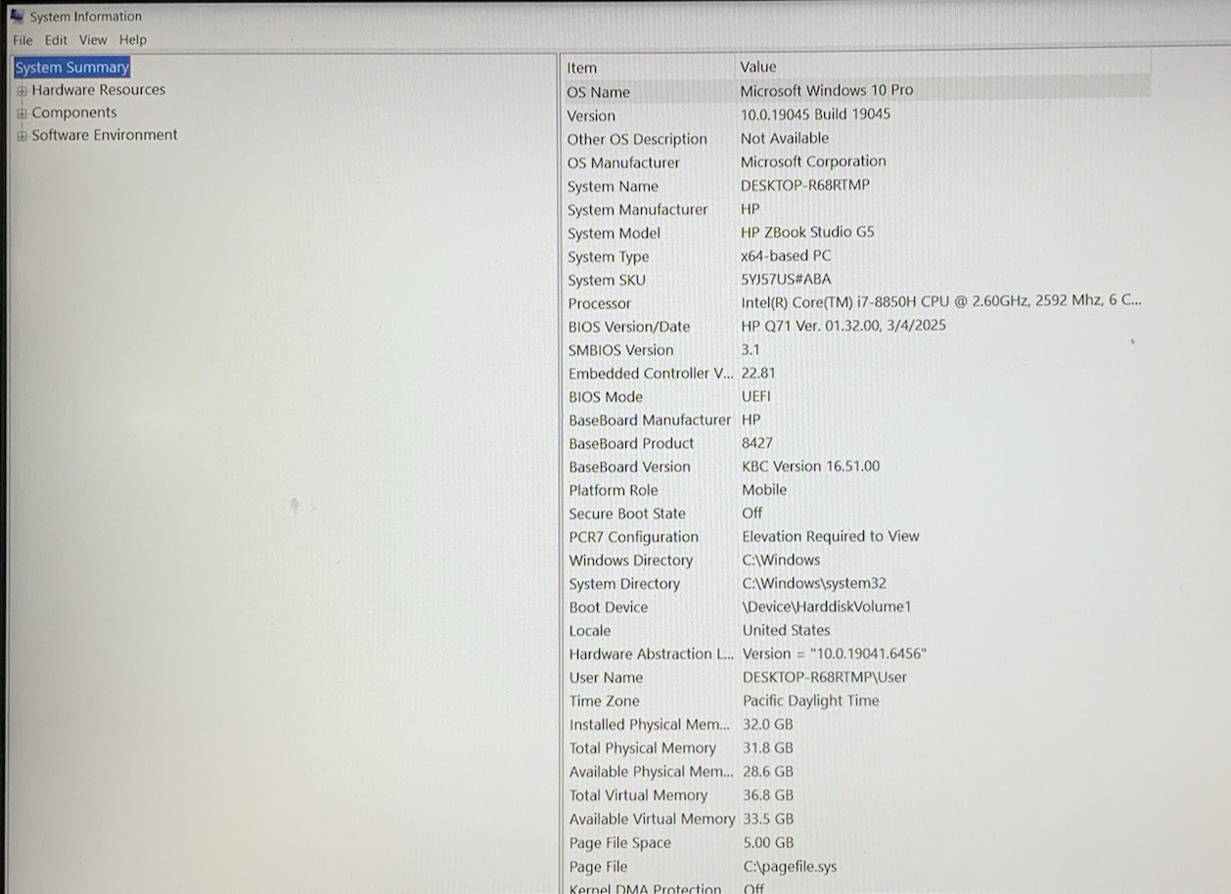
Task: Click the System Information title bar icon
Action: click(17, 16)
